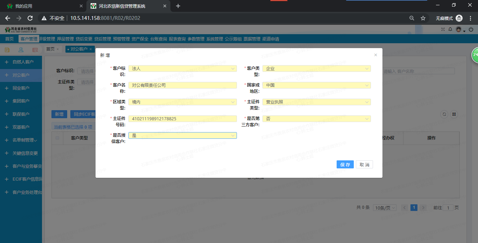Toggle fullscreen with the expand icon
Viewport: 478px width, 243px height.
(443, 29)
